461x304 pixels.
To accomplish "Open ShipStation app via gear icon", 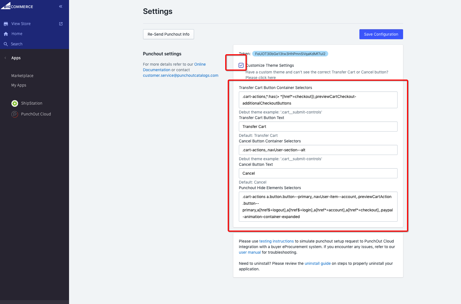I will [x=15, y=103].
